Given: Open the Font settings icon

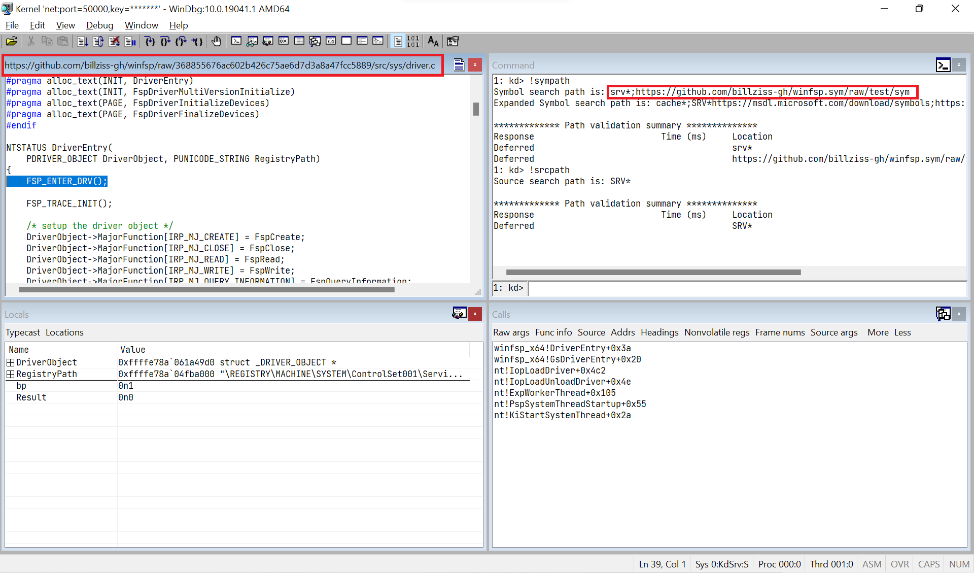Looking at the screenshot, I should pos(433,41).
